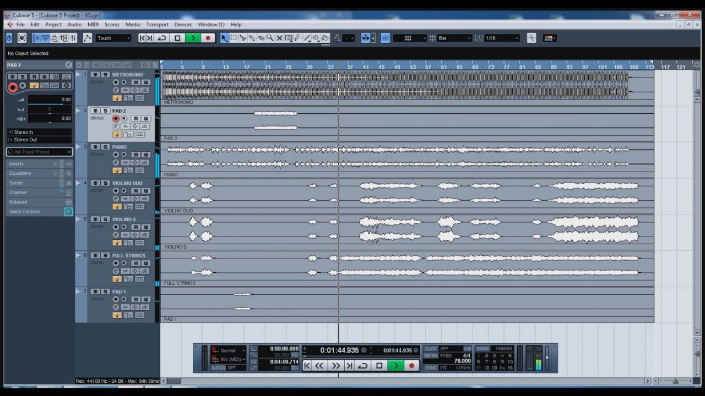Screen dimensions: 705x396
Task: Select the Draw pencil tool
Action: coord(297,38)
